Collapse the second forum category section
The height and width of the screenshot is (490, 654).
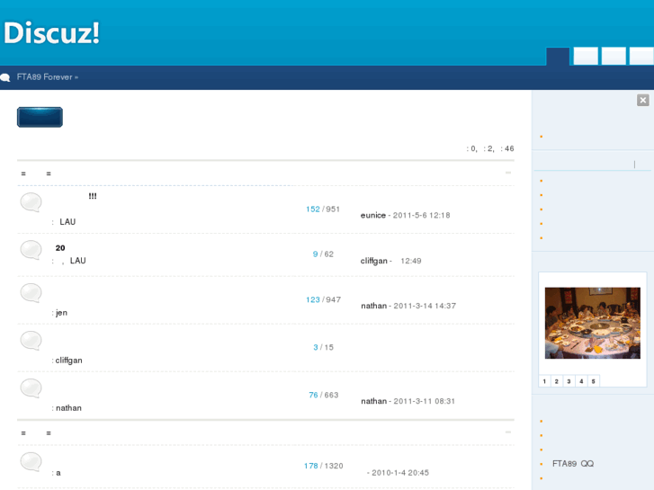coord(508,432)
